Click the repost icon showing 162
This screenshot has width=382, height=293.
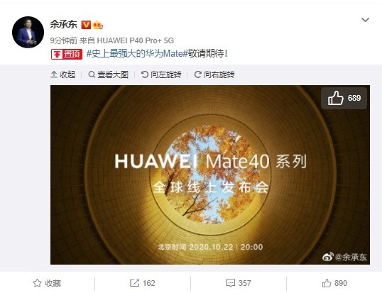[x=142, y=283]
